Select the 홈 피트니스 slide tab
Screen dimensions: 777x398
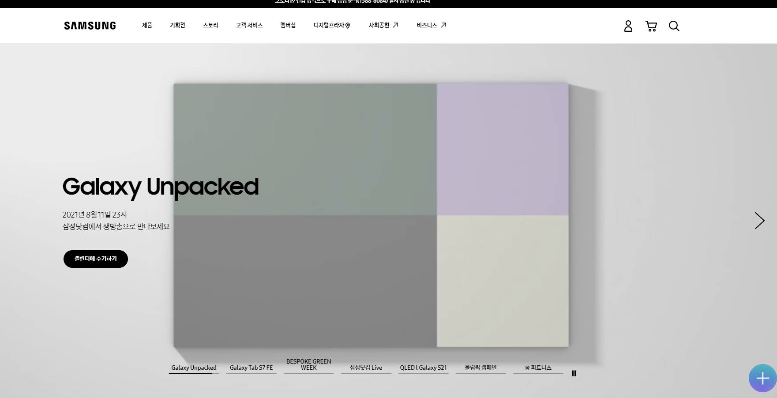(x=538, y=368)
